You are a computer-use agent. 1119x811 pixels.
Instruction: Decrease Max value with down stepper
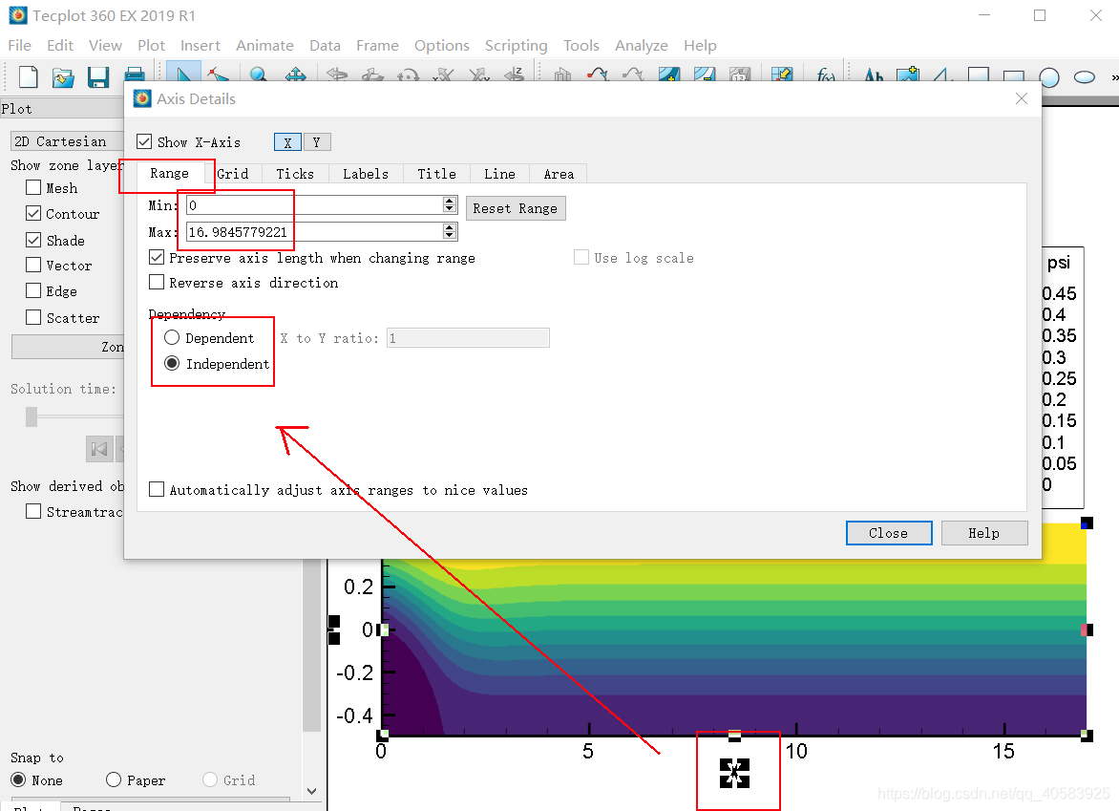[449, 236]
